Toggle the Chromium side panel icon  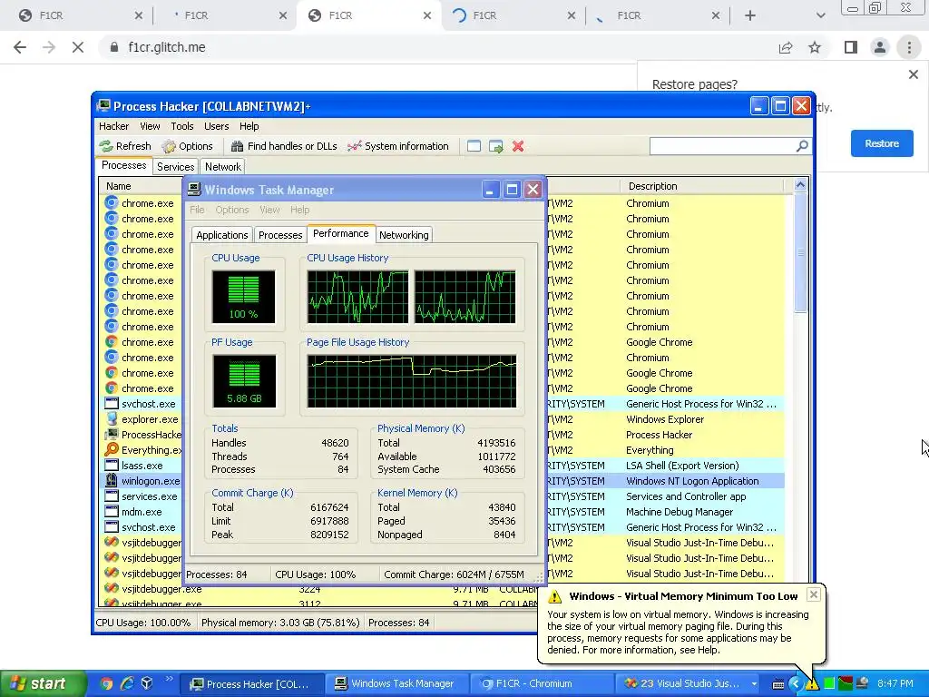coord(851,47)
